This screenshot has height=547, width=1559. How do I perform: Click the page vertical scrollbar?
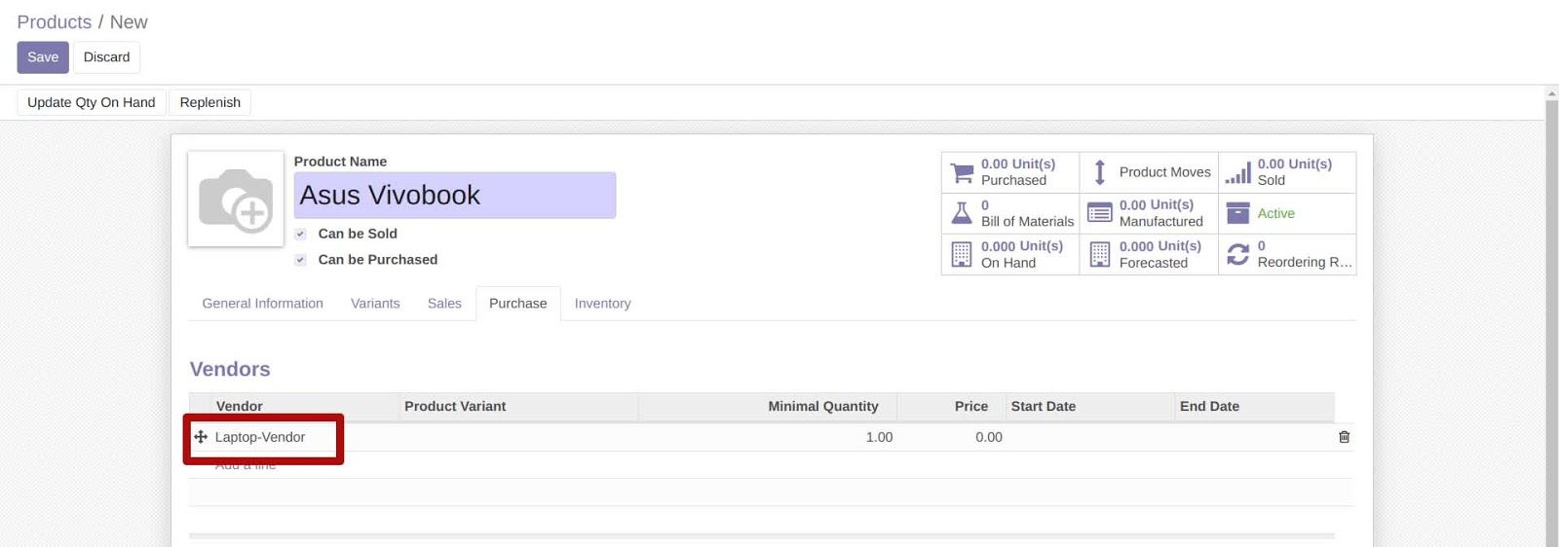click(1551, 321)
